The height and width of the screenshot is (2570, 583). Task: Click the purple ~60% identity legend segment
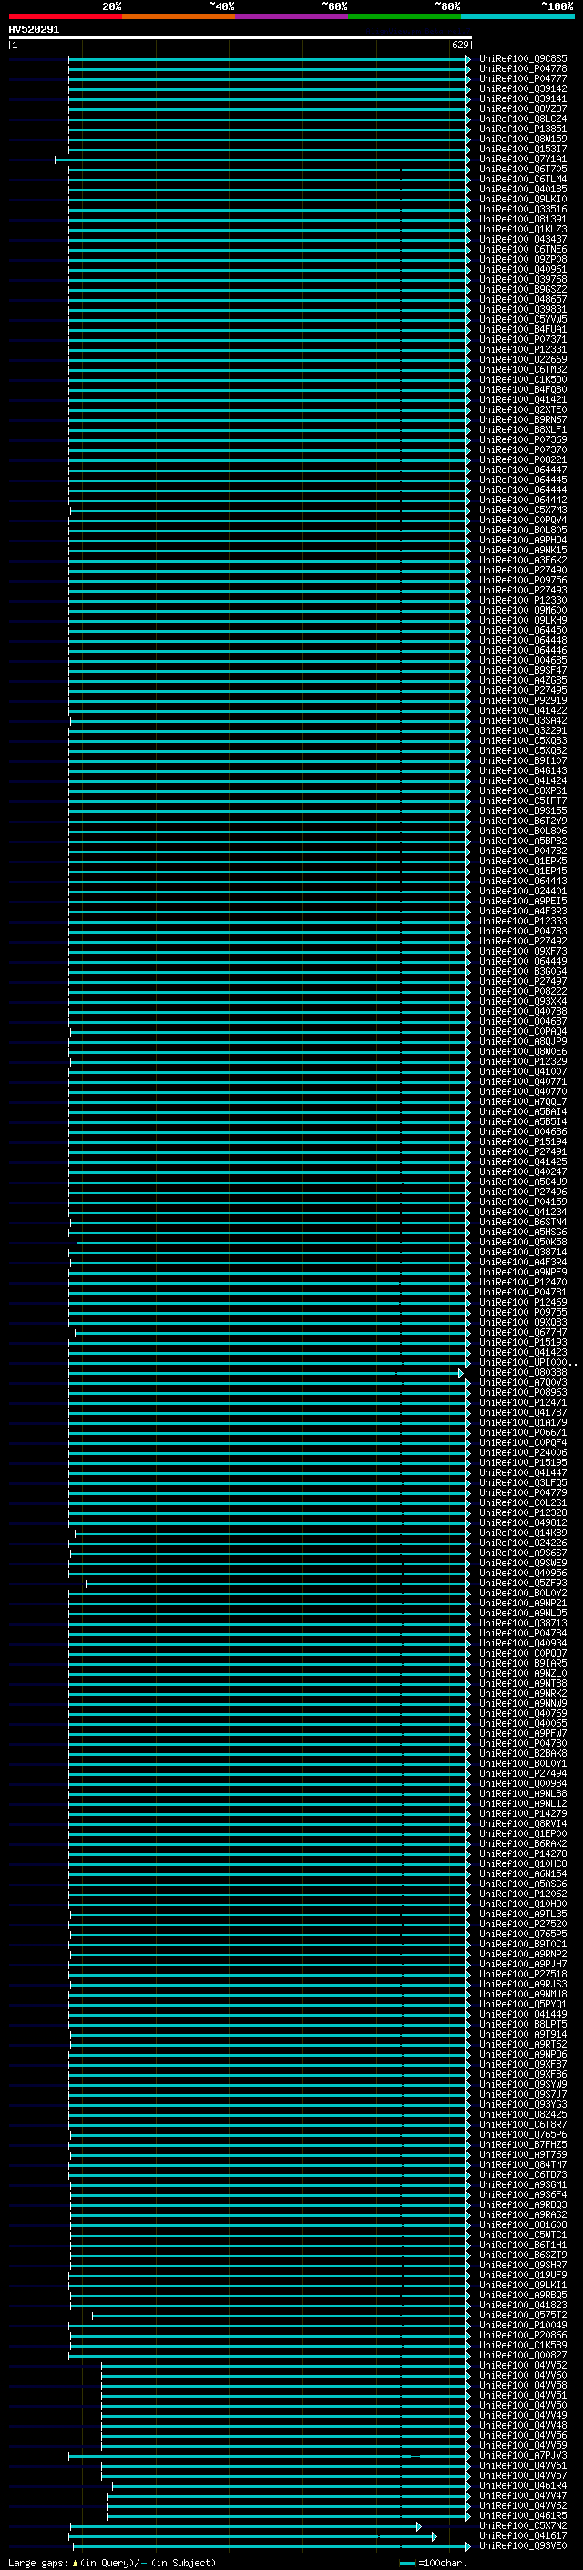[291, 16]
